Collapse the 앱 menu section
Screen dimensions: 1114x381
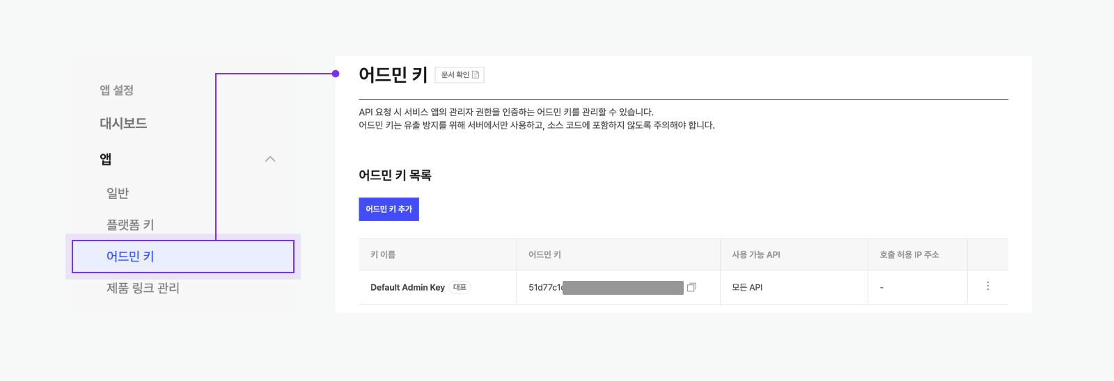coord(270,159)
